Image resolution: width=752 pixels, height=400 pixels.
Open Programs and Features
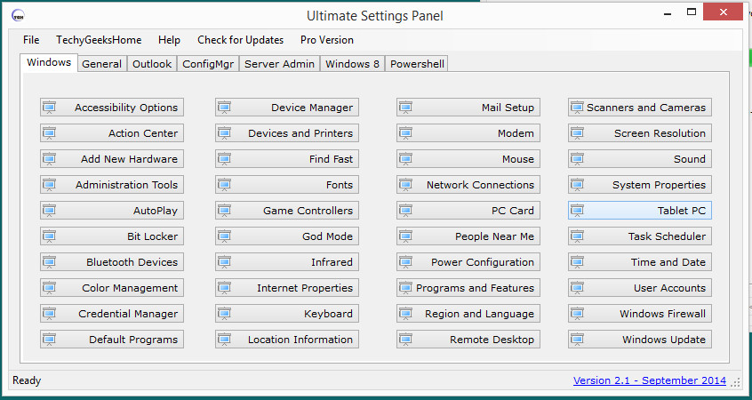pos(468,288)
